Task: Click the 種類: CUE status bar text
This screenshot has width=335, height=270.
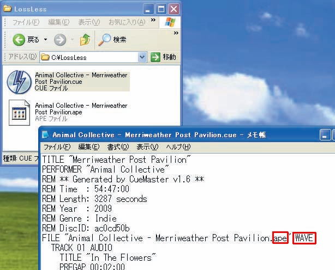Action: 21,158
